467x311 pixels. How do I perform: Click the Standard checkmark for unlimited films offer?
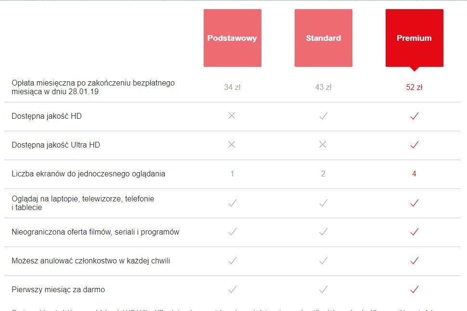(x=323, y=232)
